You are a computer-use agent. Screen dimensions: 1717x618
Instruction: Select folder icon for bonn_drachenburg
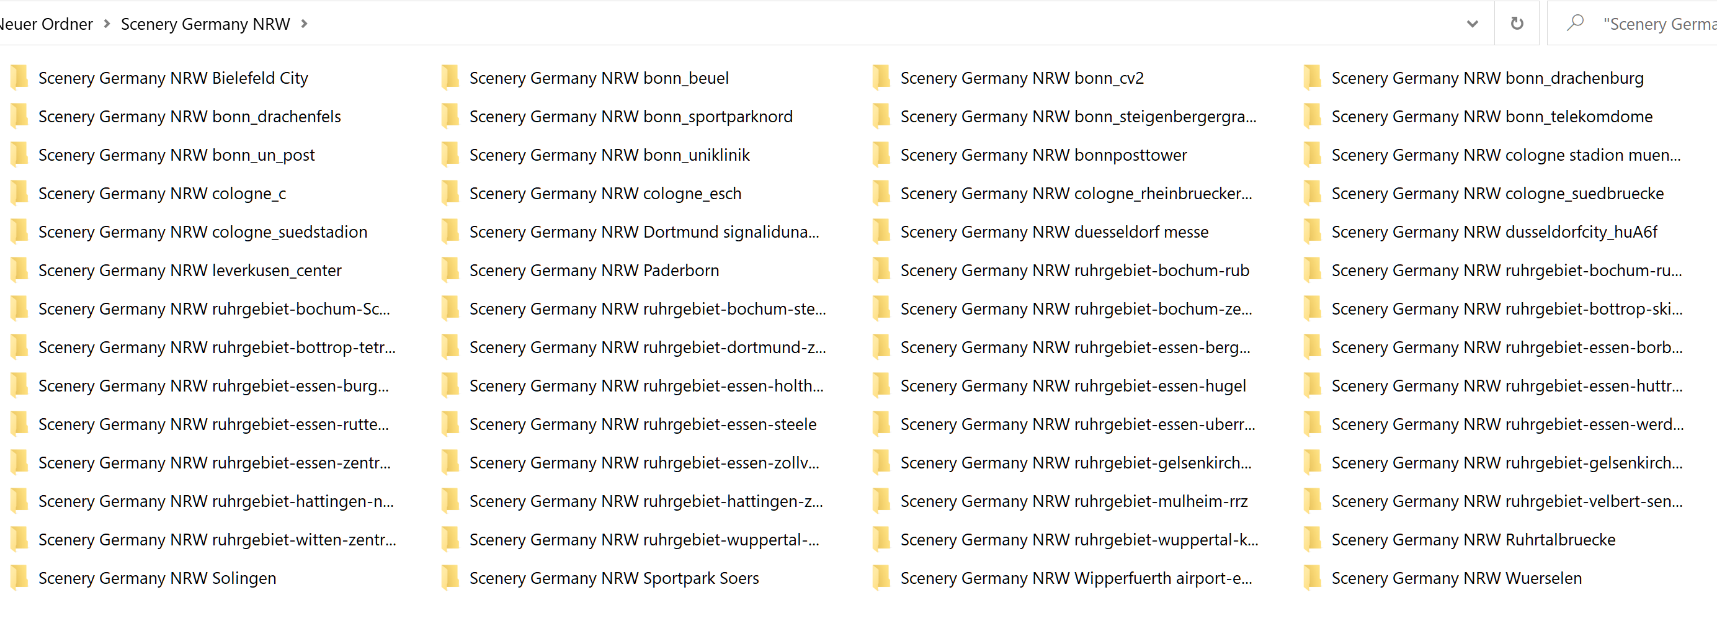coord(1313,78)
